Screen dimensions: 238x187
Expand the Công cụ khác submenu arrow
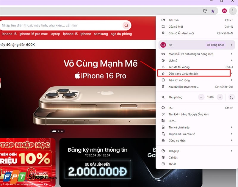pyautogui.click(x=231, y=140)
